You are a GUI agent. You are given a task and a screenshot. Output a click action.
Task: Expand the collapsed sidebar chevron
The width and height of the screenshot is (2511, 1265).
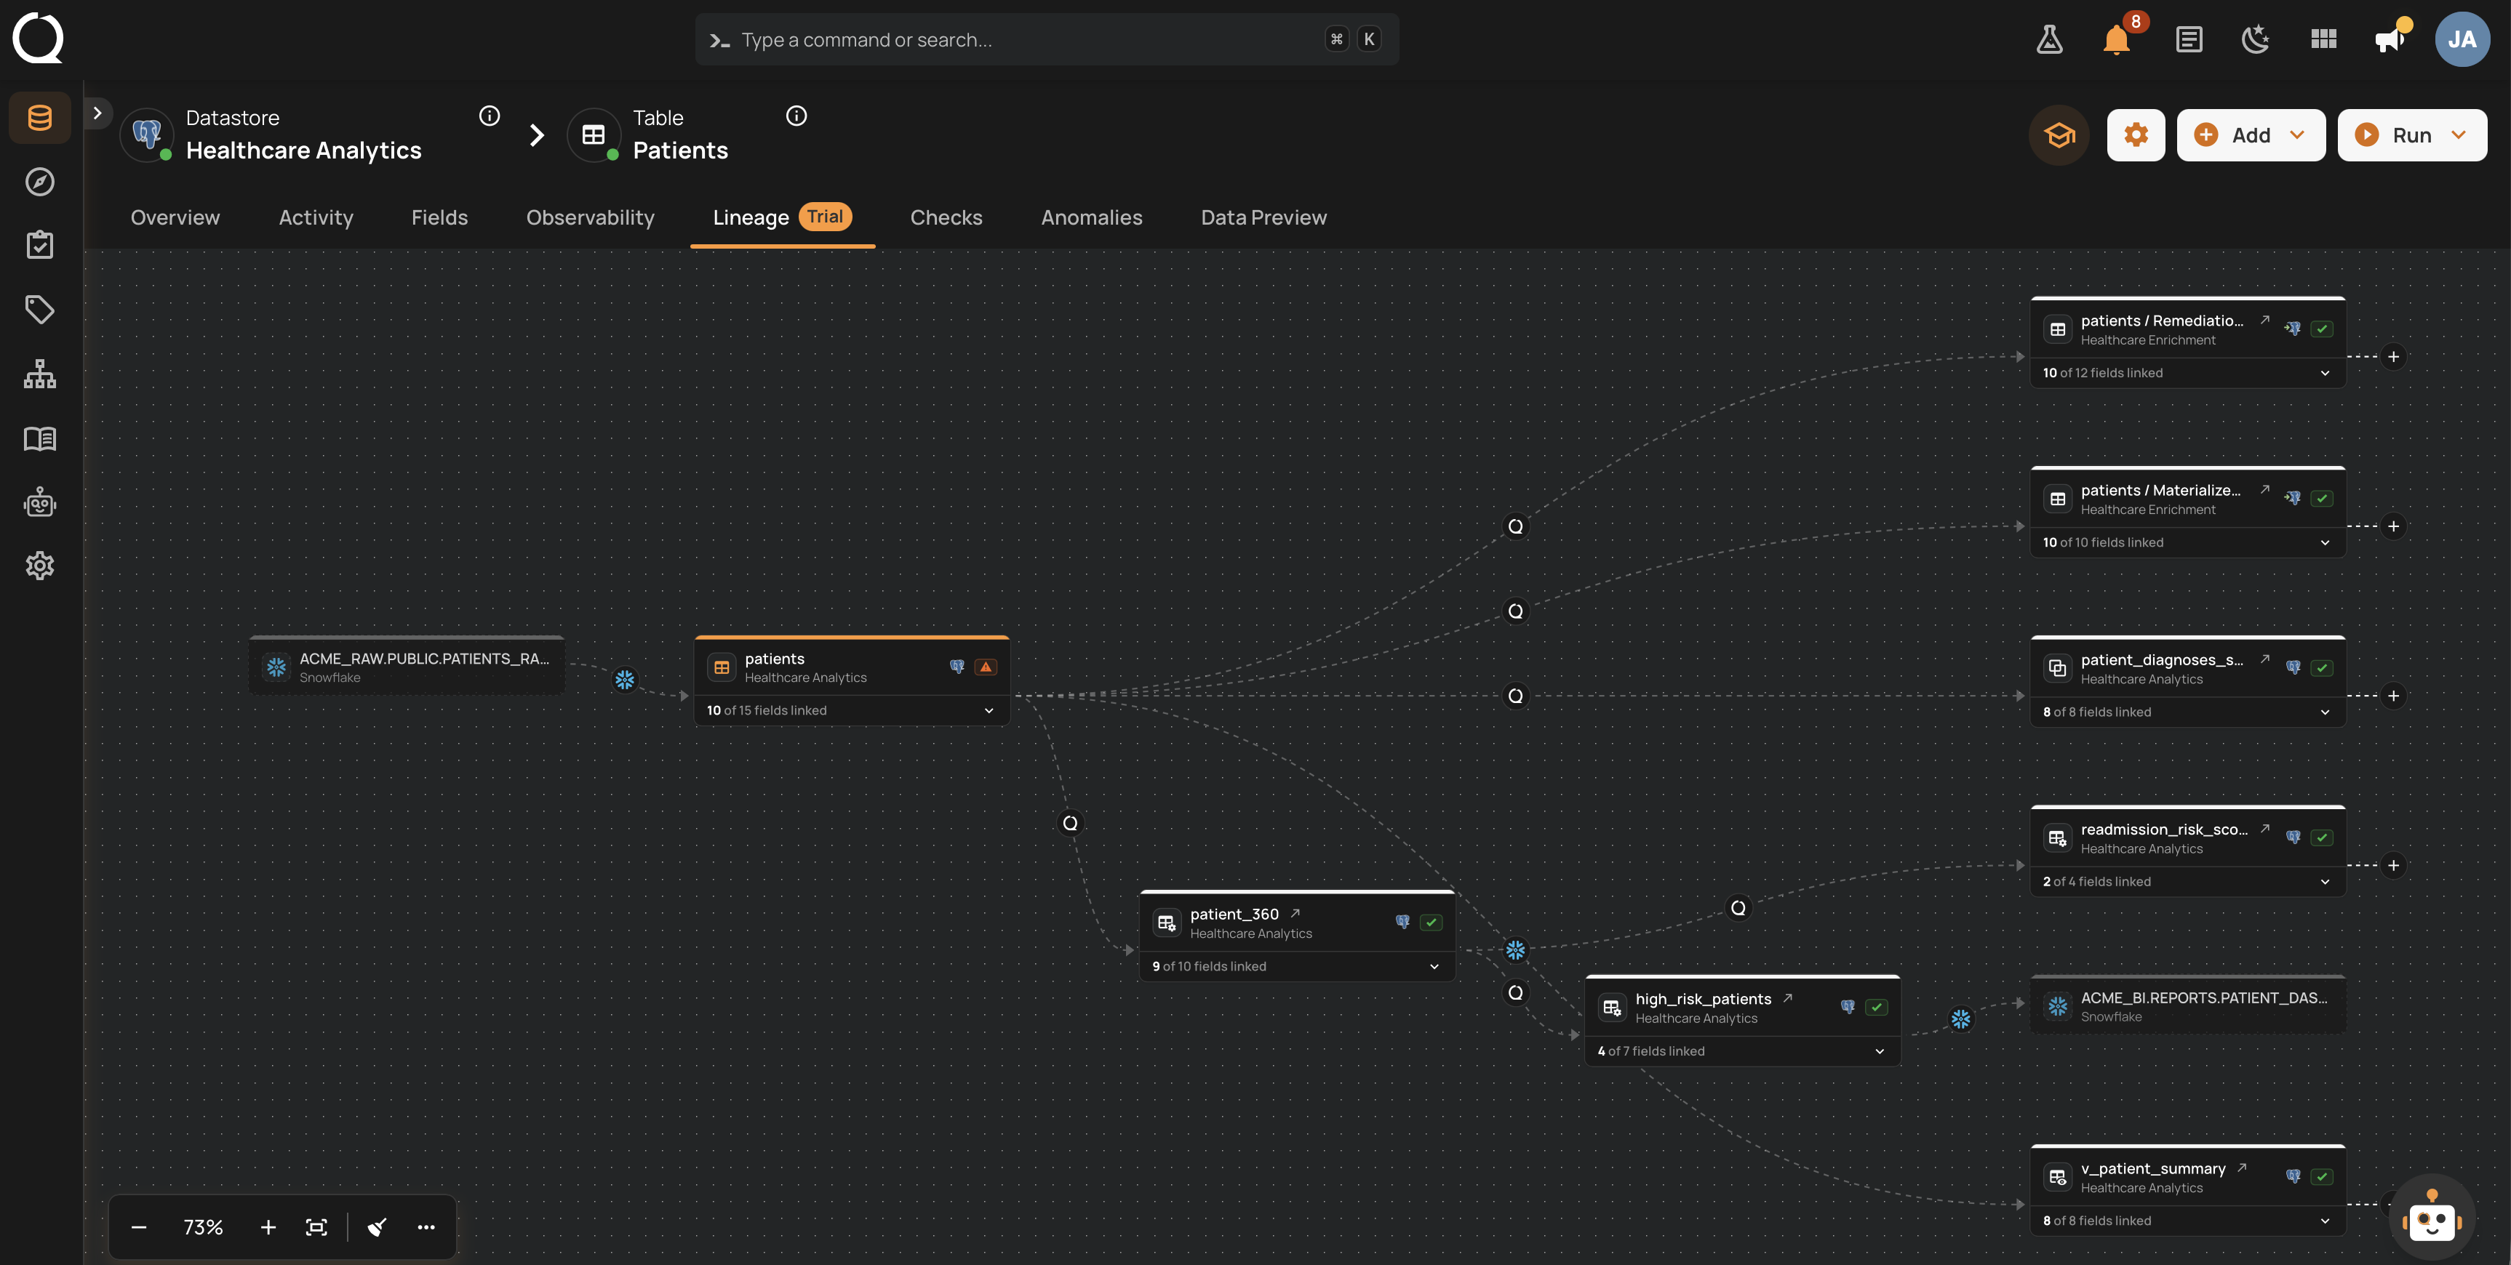[97, 113]
